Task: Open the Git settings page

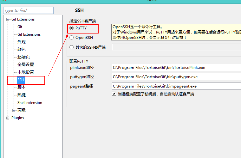Action: [20, 27]
